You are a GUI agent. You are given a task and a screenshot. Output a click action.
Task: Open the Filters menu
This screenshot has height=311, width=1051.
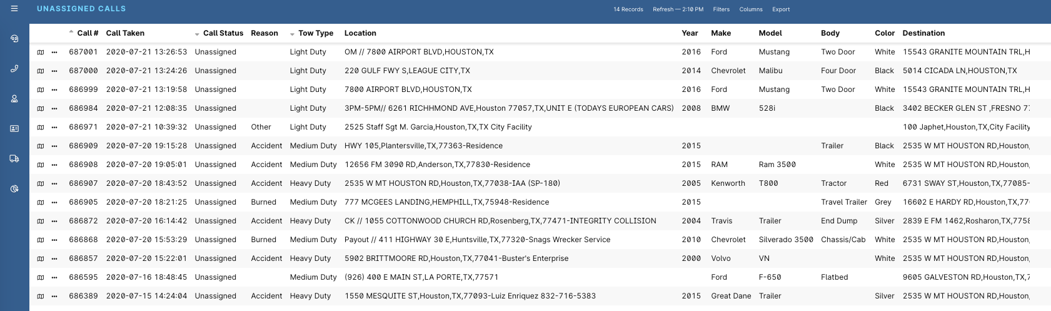(x=721, y=9)
